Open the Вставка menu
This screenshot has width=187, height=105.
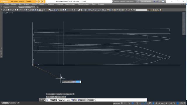tap(26, 4)
